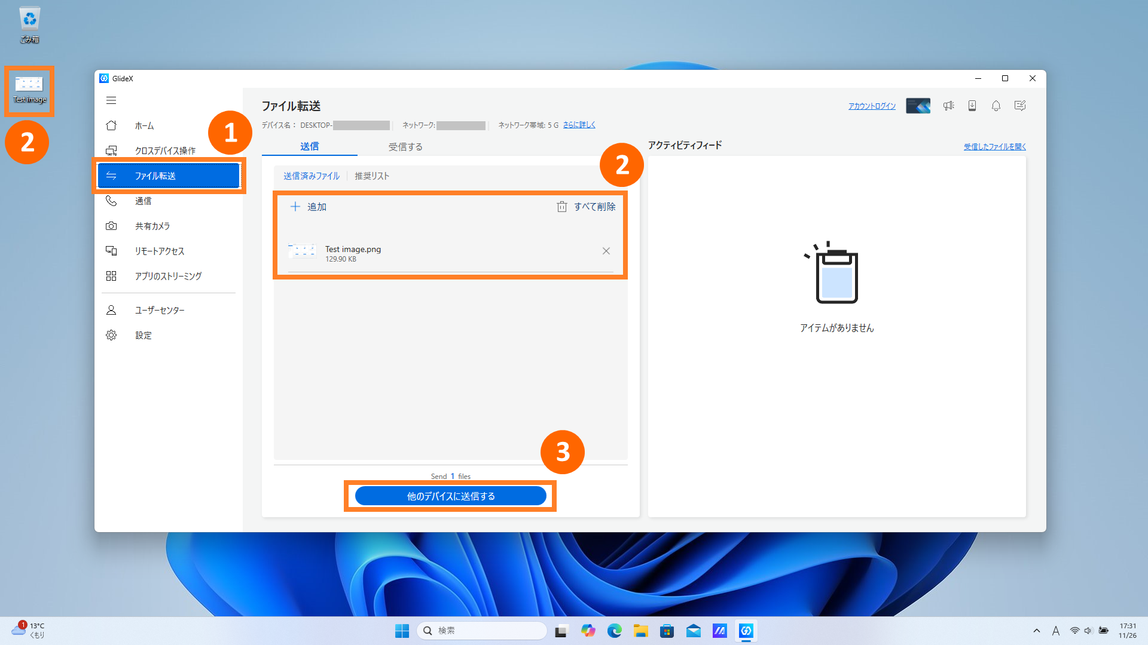Switch to the Receive tab
This screenshot has width=1148, height=645.
tap(405, 147)
